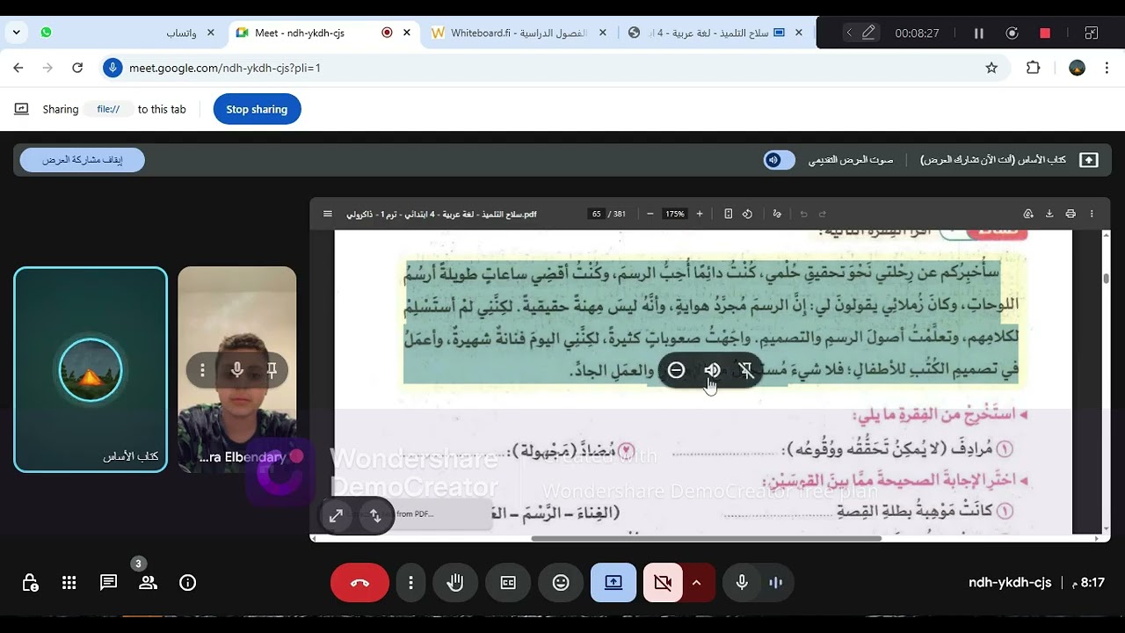The width and height of the screenshot is (1125, 633).
Task: Leave the Meet call
Action: pyautogui.click(x=359, y=583)
